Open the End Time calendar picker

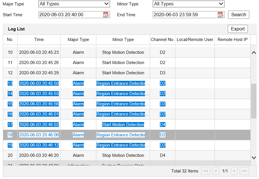tap(220, 15)
